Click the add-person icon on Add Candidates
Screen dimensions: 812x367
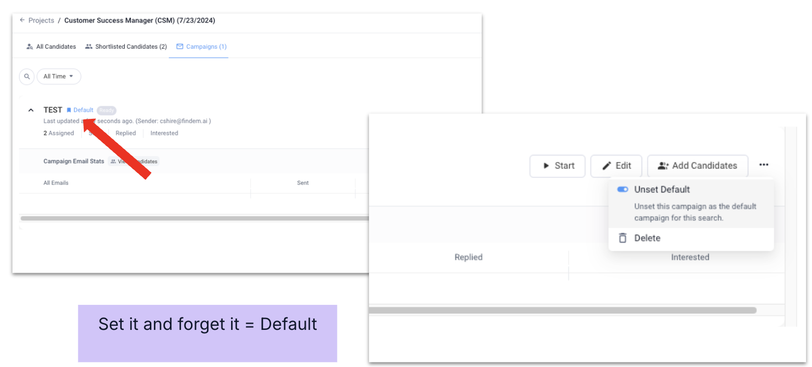coord(663,166)
